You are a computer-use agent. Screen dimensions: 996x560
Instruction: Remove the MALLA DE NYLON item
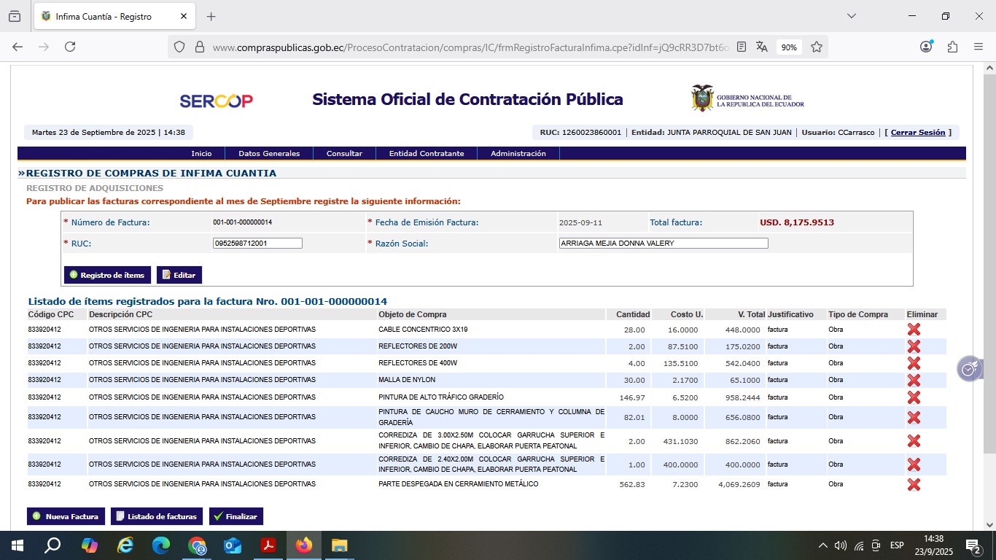(913, 380)
